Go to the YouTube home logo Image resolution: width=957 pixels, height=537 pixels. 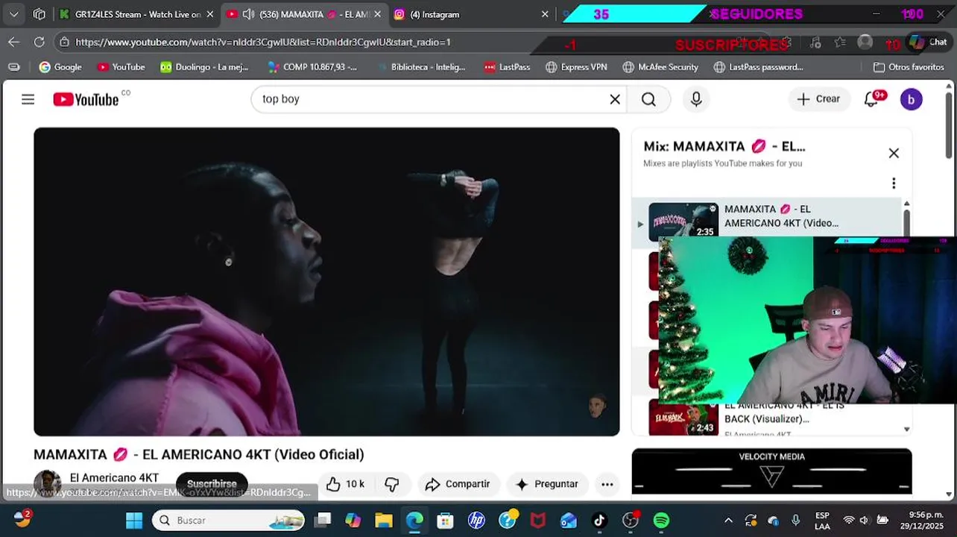86,99
